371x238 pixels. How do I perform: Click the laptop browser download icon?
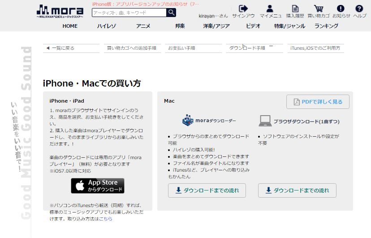(265, 121)
